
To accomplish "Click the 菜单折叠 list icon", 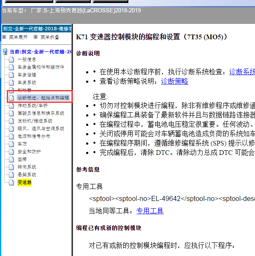I will [35, 37].
